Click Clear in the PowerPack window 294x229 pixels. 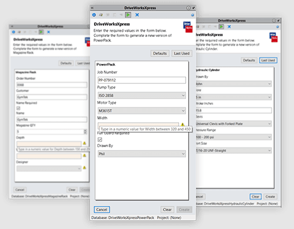(x=168, y=209)
